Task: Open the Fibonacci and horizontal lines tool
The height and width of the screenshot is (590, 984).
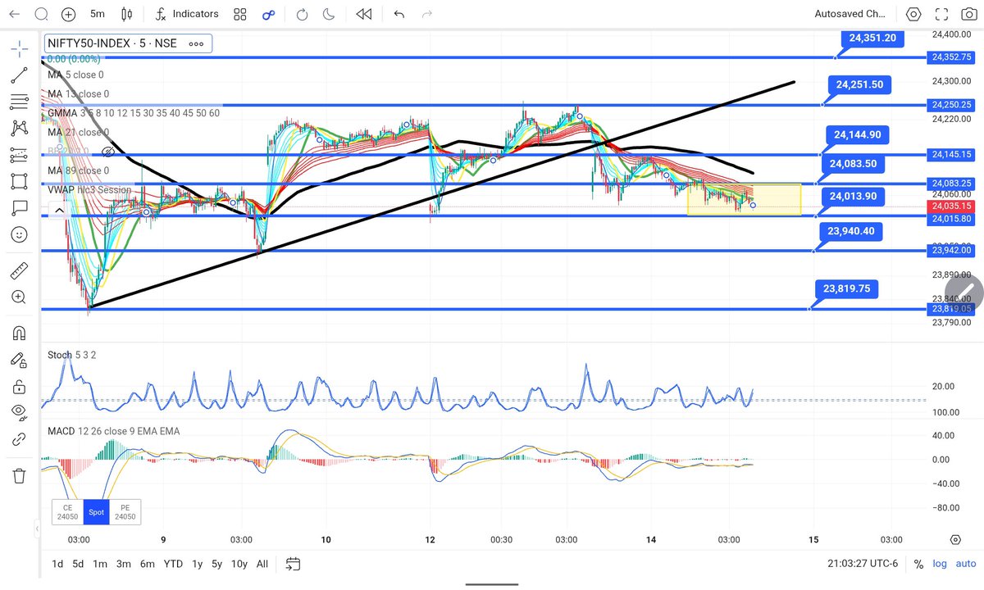Action: coord(19,102)
